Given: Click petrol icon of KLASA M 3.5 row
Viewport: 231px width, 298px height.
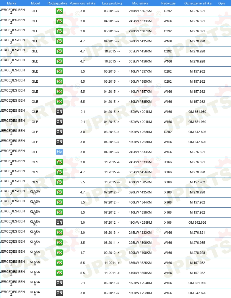Looking at the screenshot, I should point(59,243).
